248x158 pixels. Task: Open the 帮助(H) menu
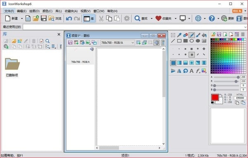pyautogui.click(x=112, y=11)
